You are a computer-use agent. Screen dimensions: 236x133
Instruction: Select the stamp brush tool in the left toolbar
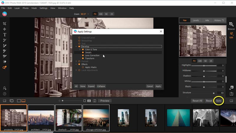pyautogui.click(x=4, y=46)
